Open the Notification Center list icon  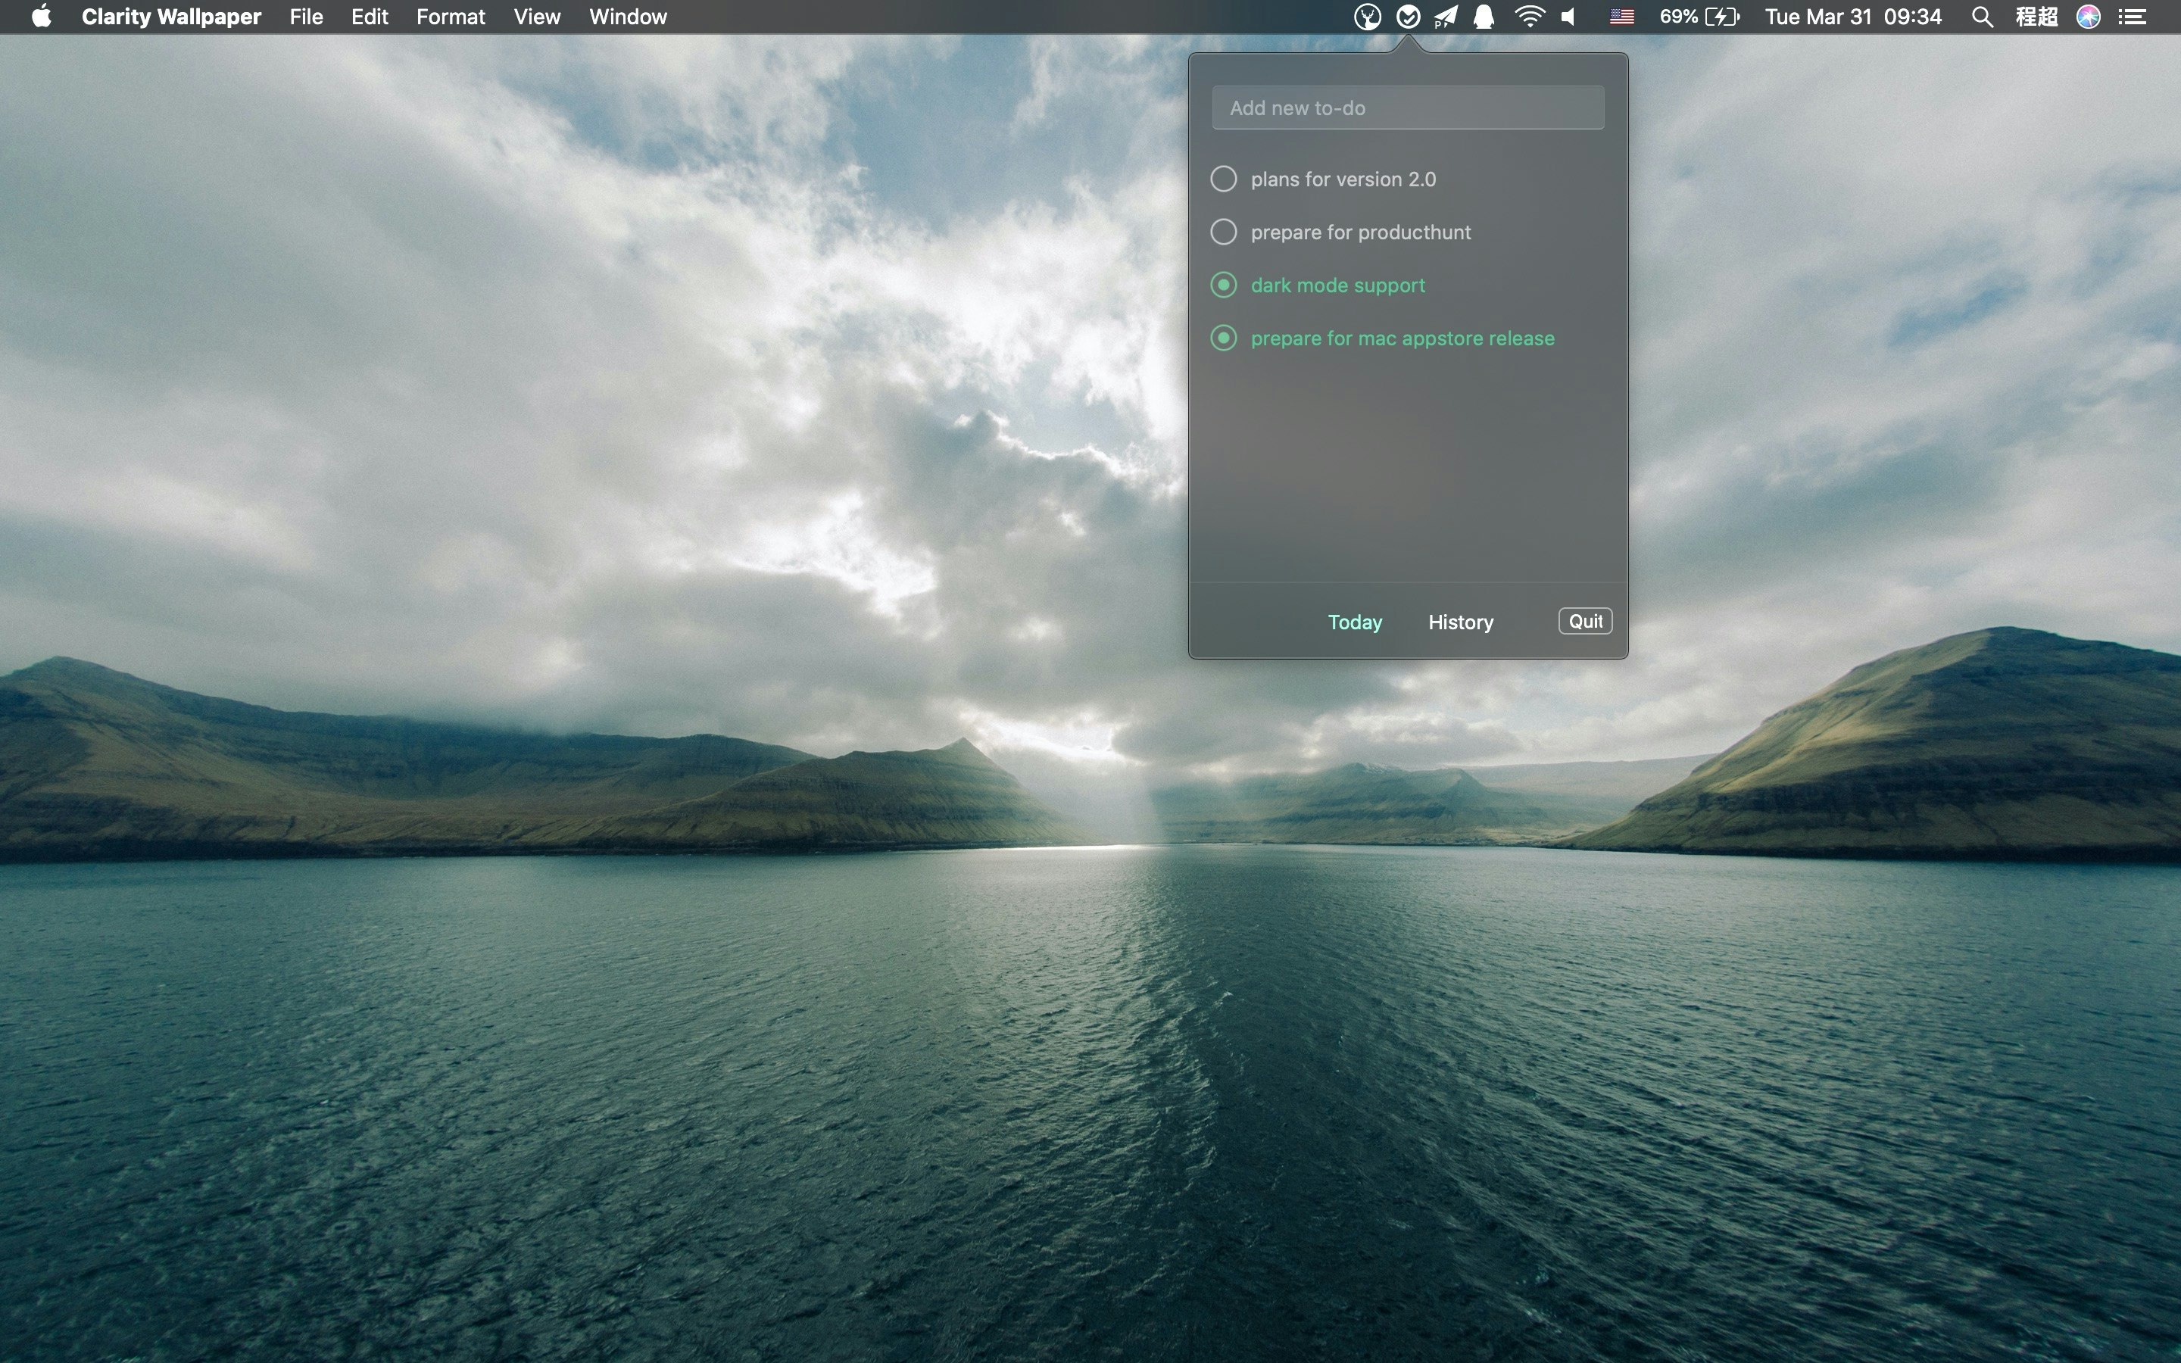[2132, 17]
